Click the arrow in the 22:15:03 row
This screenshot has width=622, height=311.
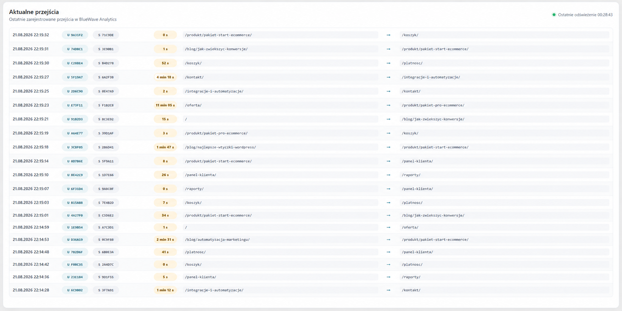pos(388,203)
